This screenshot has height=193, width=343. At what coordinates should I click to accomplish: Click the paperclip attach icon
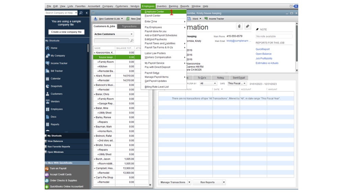(239, 26)
